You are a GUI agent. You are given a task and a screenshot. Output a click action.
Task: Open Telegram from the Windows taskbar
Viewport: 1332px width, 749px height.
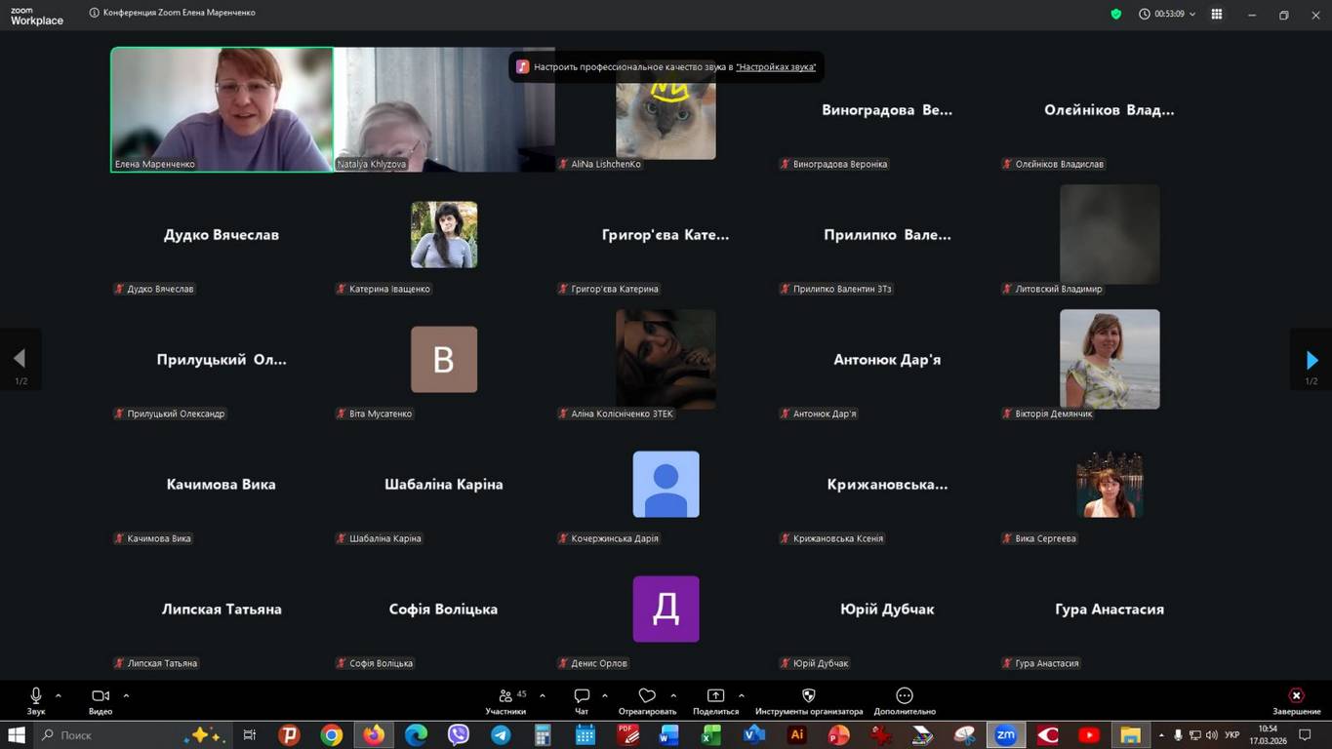[x=501, y=735]
